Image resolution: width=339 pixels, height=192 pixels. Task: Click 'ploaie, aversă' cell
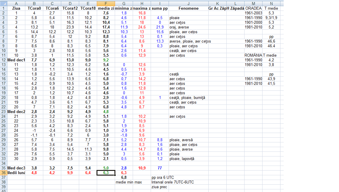pyautogui.click(x=189, y=140)
